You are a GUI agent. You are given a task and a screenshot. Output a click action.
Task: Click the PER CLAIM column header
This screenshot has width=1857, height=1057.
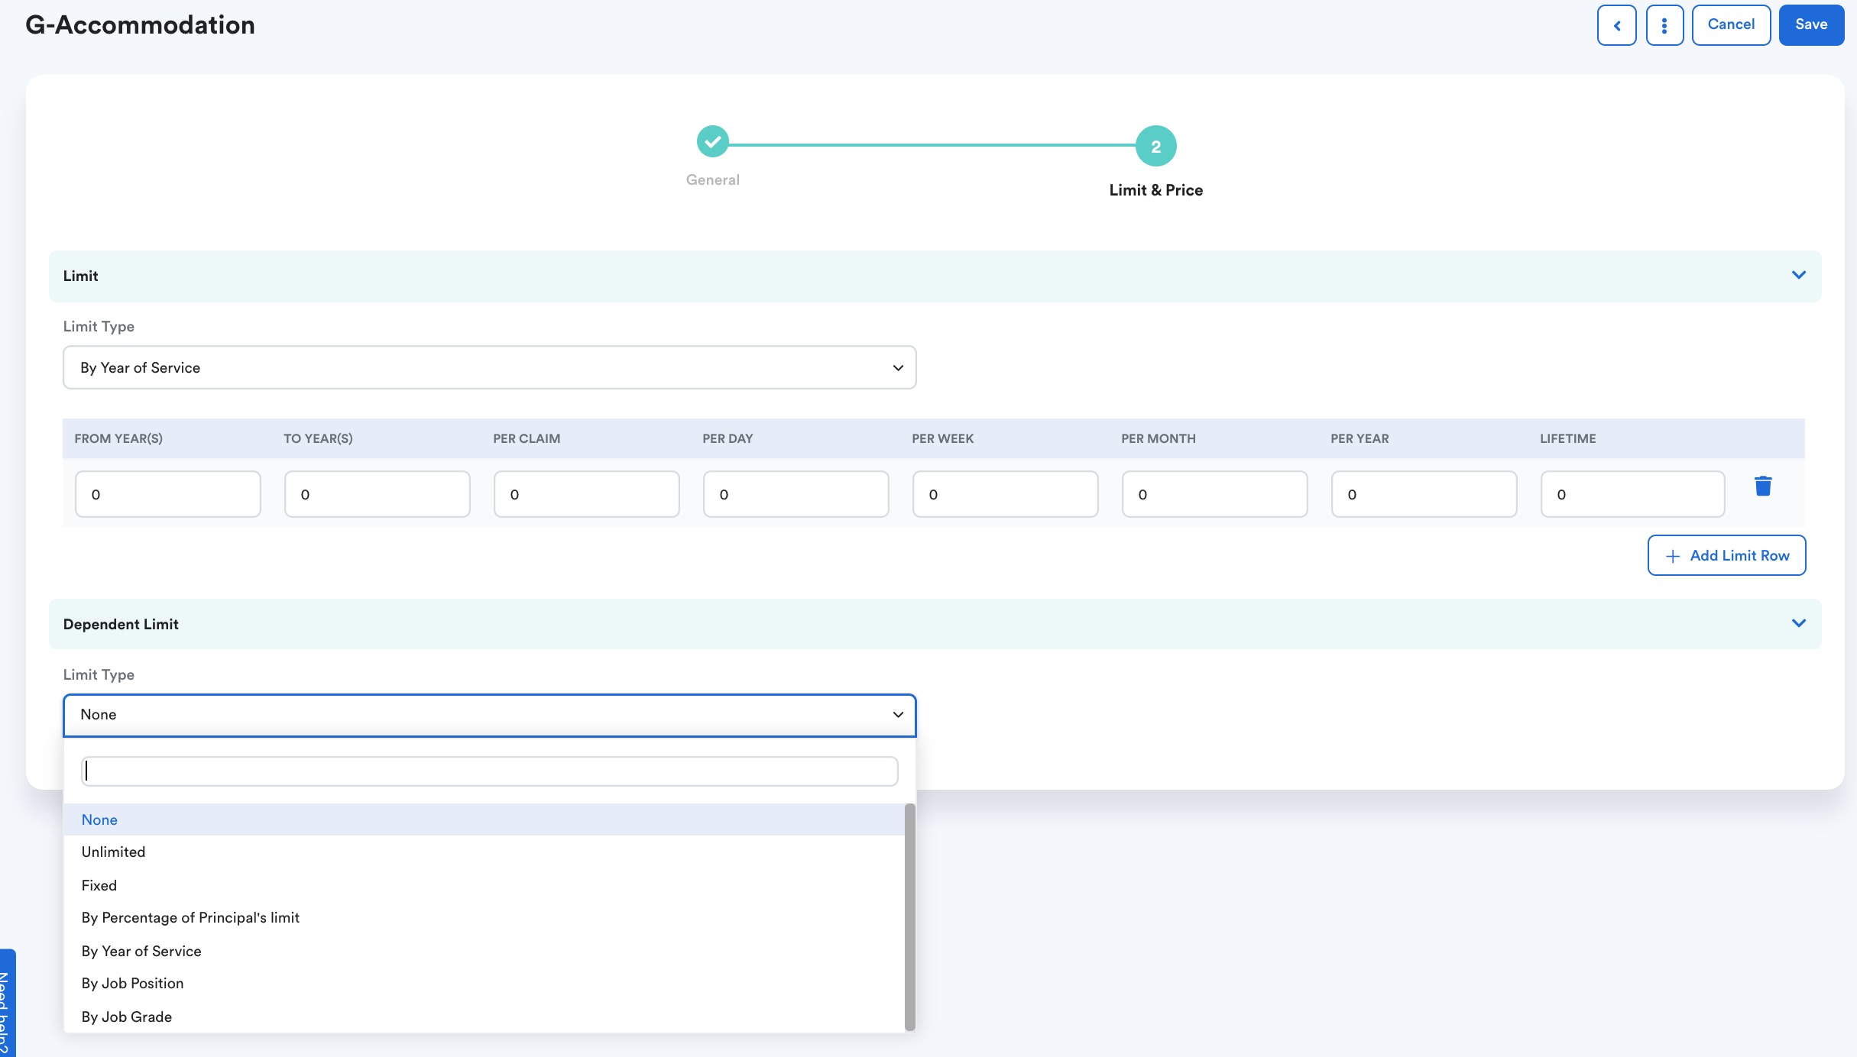(527, 438)
